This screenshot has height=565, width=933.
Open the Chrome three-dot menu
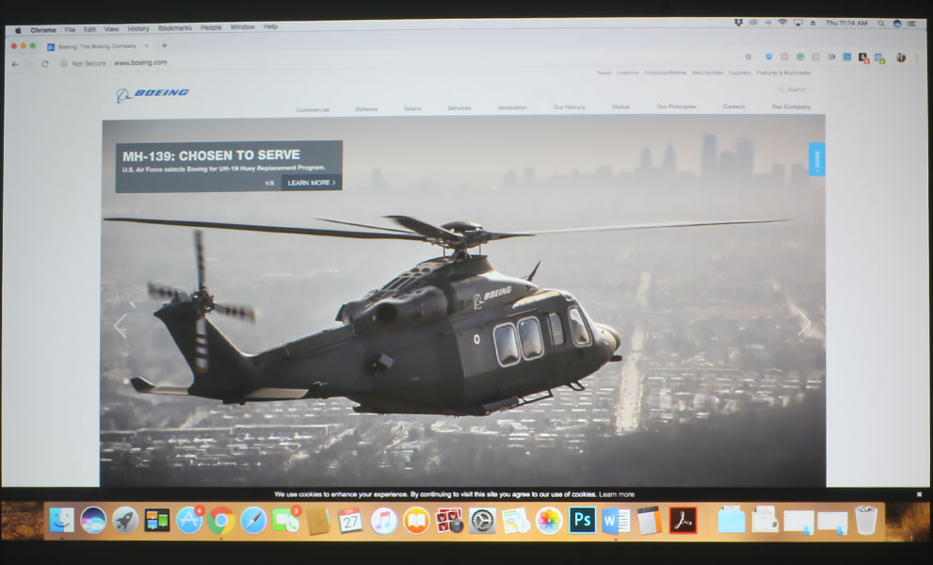[916, 58]
